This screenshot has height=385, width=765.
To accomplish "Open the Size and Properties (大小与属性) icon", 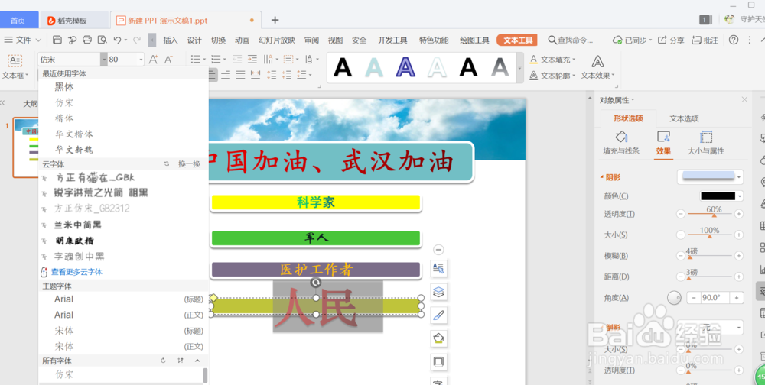I will (706, 137).
